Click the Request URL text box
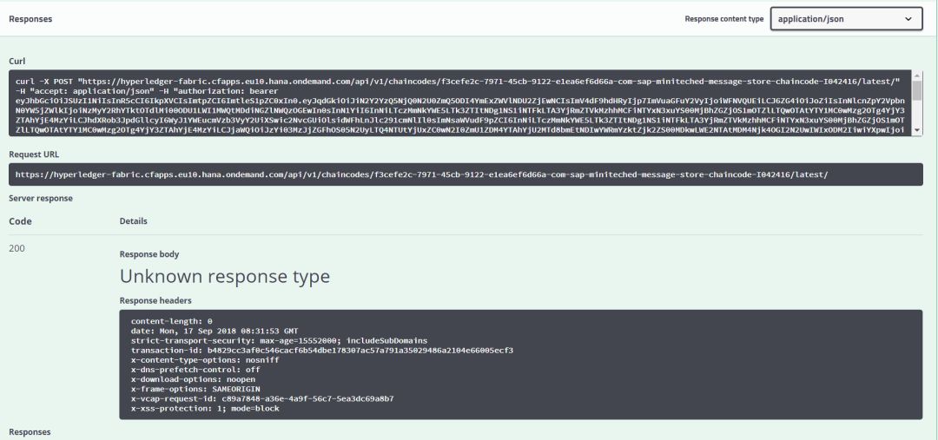The height and width of the screenshot is (440, 938). tap(466, 174)
